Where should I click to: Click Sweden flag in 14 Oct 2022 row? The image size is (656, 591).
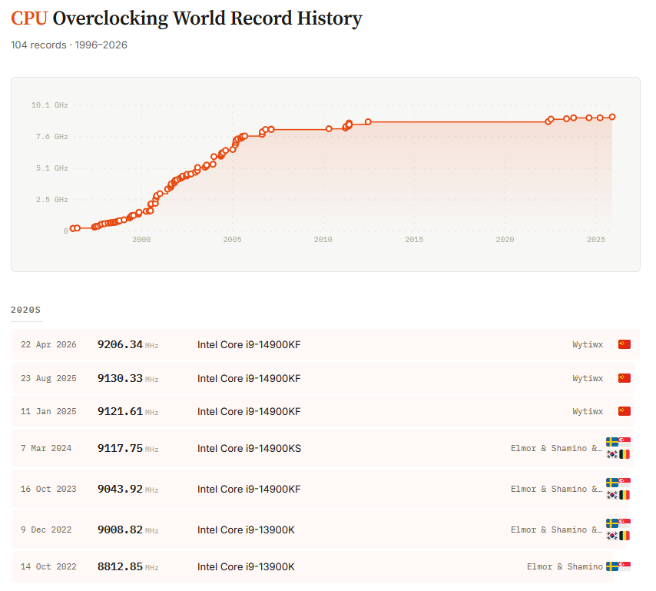point(612,566)
